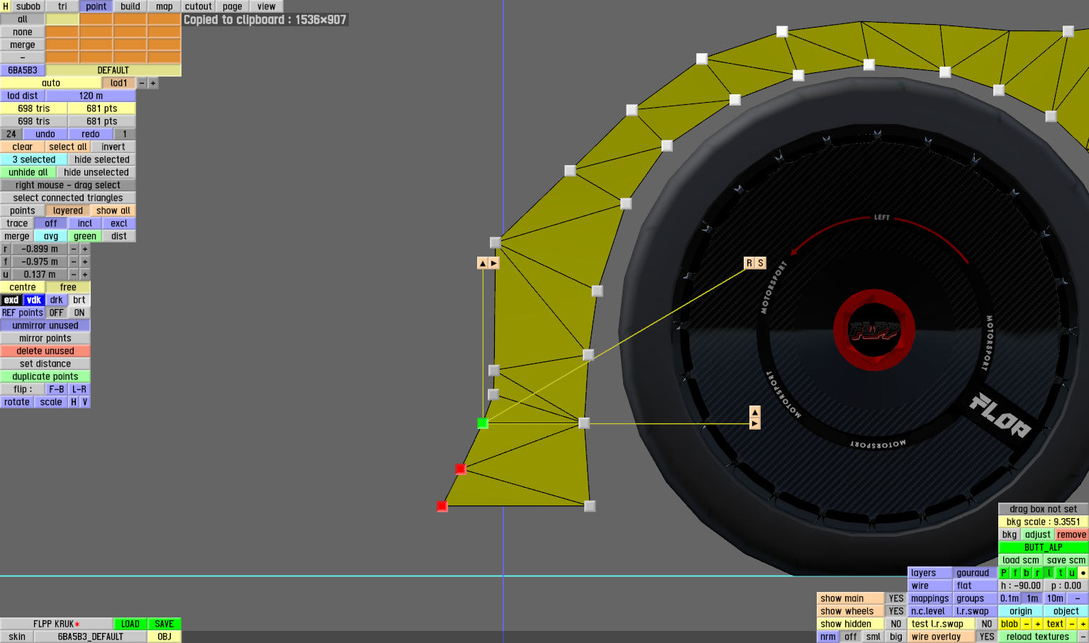Click delete unused
Image resolution: width=1089 pixels, height=643 pixels.
click(45, 351)
